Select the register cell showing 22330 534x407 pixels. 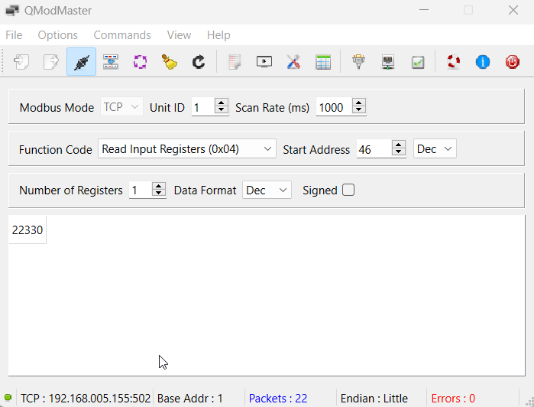click(x=28, y=230)
